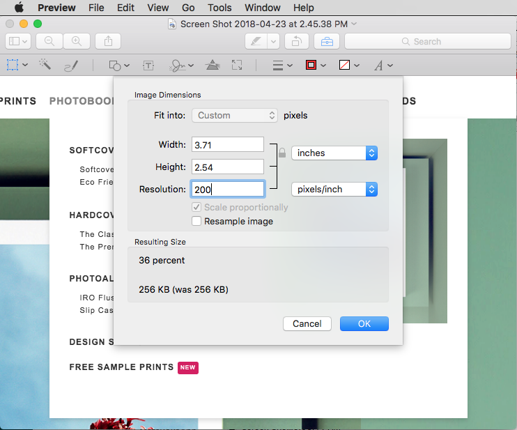Select the Instant Alpha magic wand tool

pos(45,65)
